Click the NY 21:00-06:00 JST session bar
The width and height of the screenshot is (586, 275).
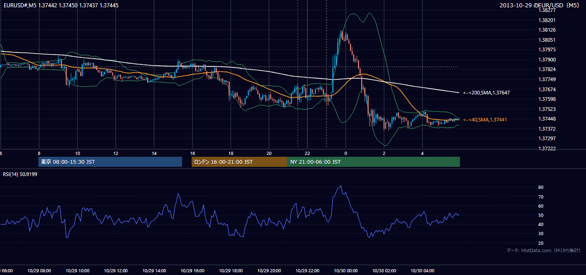[374, 162]
